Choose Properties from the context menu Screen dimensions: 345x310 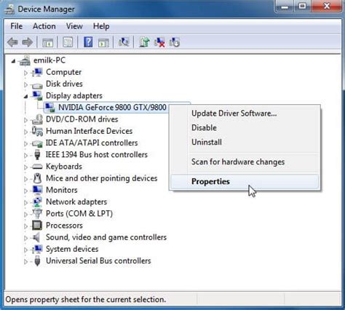(210, 181)
